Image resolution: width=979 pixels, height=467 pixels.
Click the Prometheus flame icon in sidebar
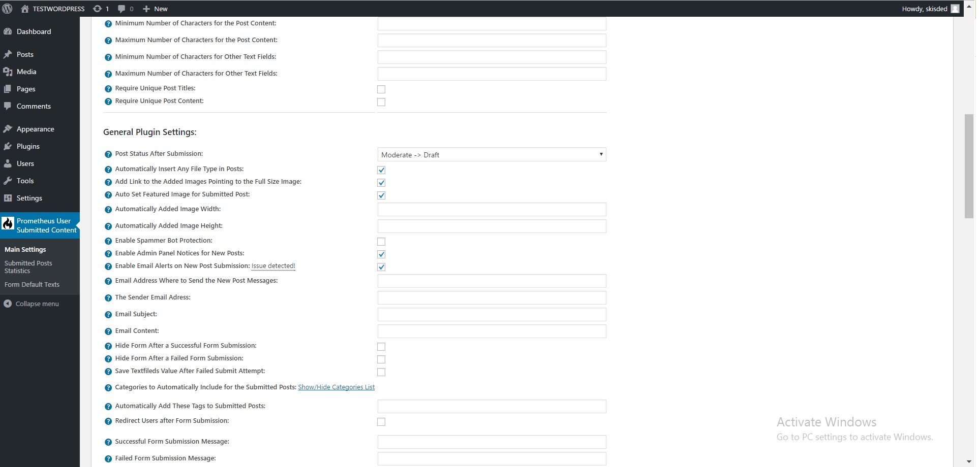coord(8,224)
